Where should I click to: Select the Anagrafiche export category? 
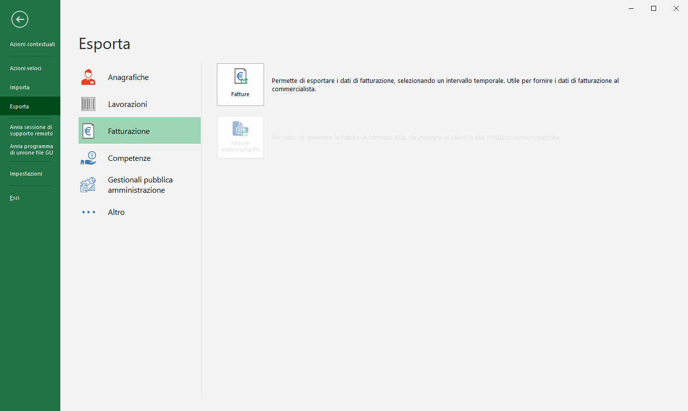(128, 77)
